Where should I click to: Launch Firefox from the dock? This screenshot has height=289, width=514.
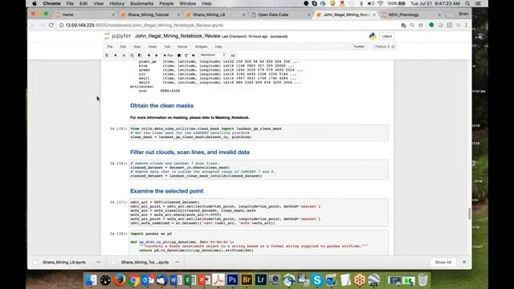[120, 280]
